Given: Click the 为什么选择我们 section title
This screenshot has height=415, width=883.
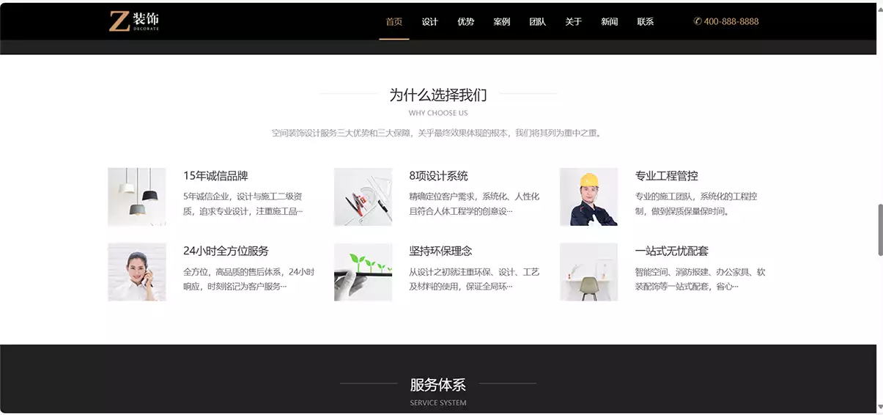Looking at the screenshot, I should tap(438, 95).
